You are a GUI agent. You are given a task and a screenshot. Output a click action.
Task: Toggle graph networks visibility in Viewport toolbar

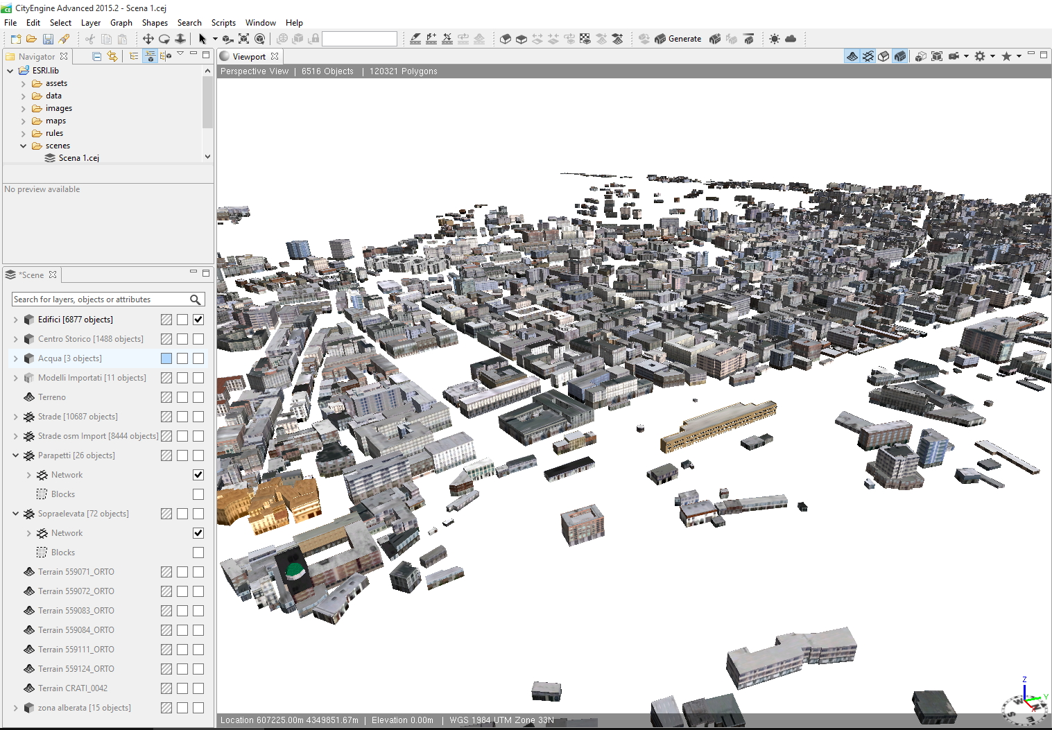pos(868,56)
